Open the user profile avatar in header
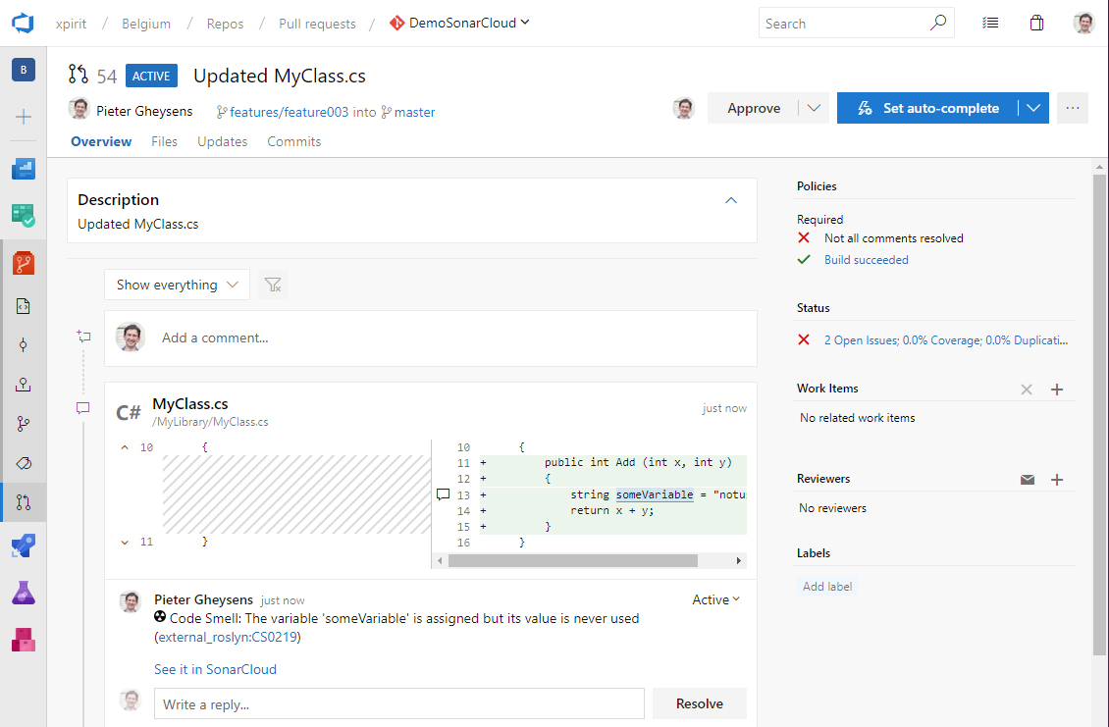1109x727 pixels. pyautogui.click(x=1083, y=23)
